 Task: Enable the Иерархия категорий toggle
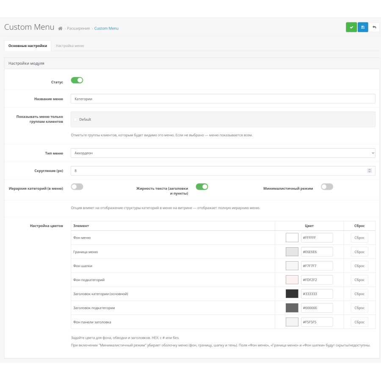(77, 187)
